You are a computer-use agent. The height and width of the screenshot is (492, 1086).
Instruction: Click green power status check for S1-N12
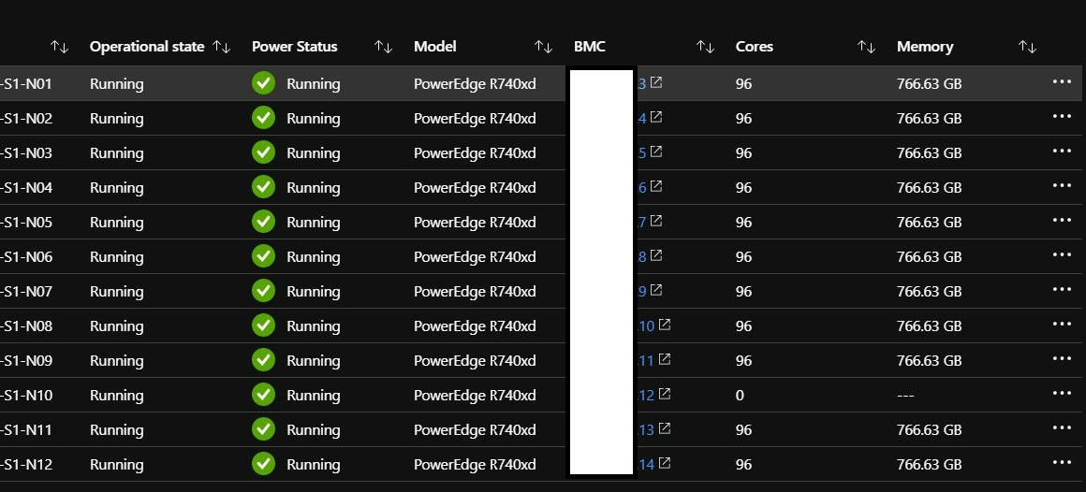coord(263,464)
